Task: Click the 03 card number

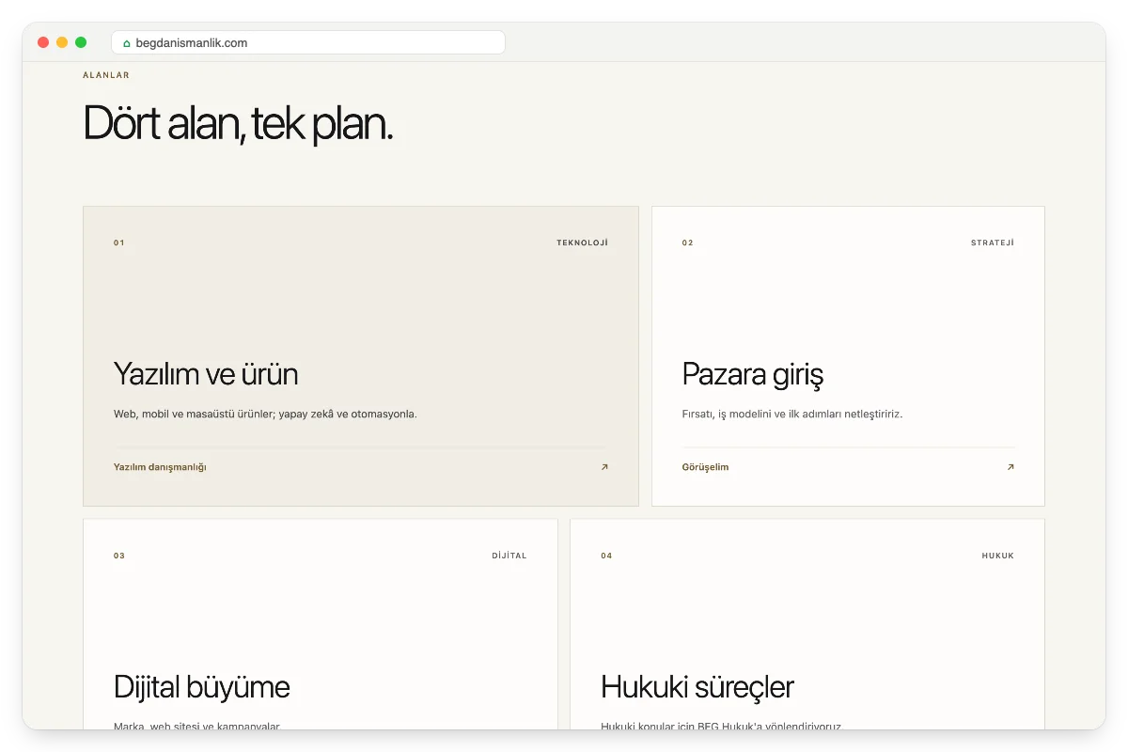Action: tap(119, 556)
